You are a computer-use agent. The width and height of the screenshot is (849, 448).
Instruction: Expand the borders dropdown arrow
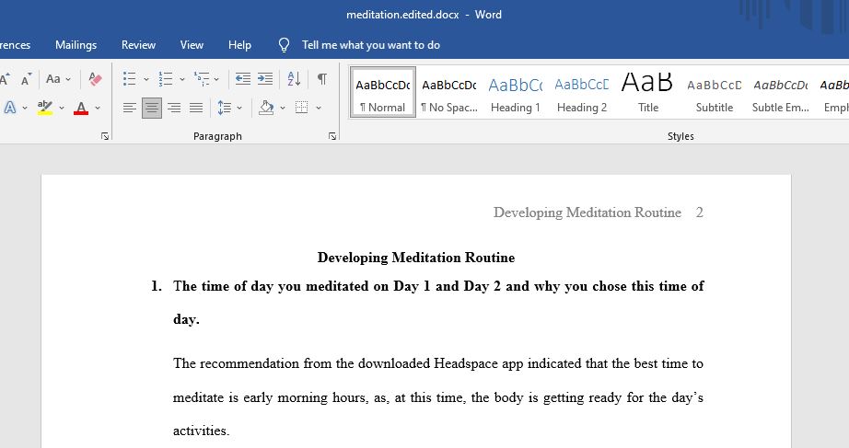[x=319, y=109]
